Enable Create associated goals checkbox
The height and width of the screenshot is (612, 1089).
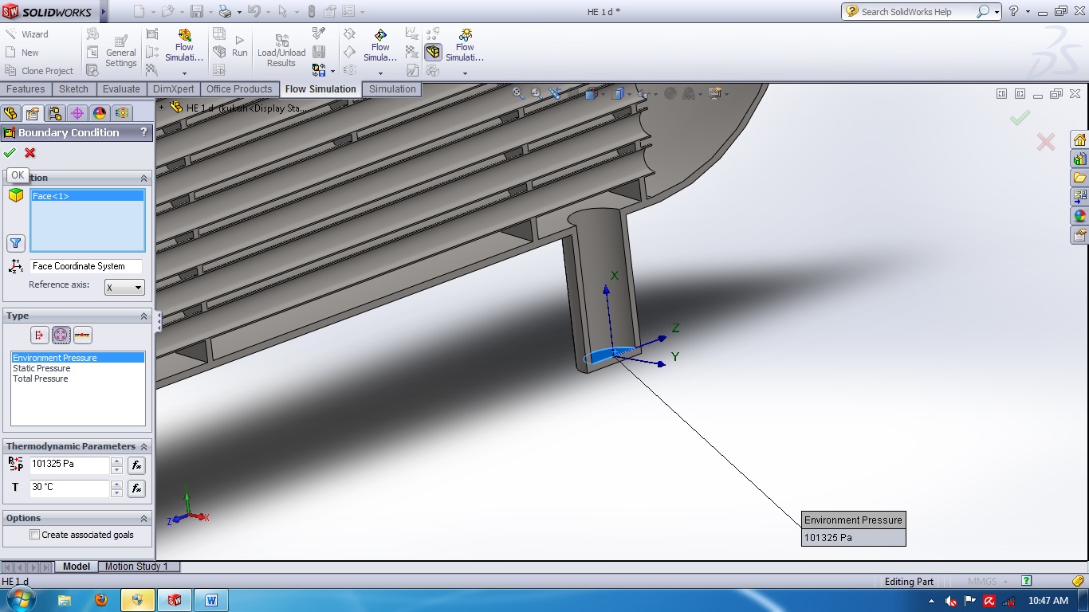pyautogui.click(x=34, y=535)
